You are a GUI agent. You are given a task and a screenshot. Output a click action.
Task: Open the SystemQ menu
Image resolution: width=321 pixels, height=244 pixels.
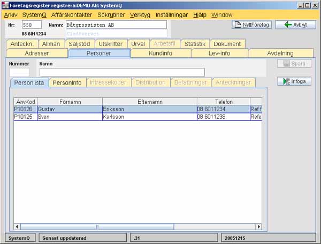34,15
